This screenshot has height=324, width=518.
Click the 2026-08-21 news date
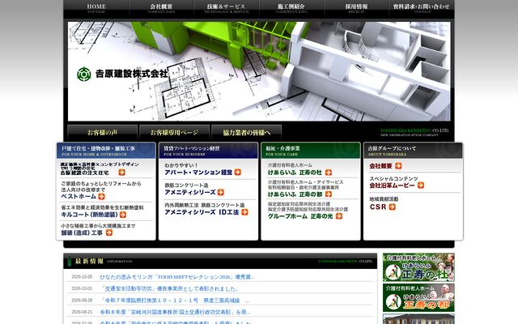click(x=82, y=312)
